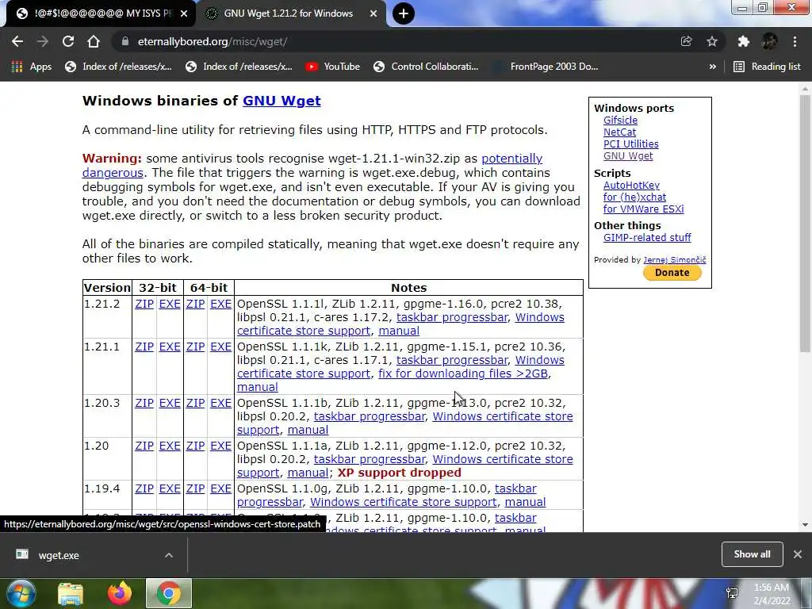
Task: Open the Windows Start menu
Action: point(21,593)
